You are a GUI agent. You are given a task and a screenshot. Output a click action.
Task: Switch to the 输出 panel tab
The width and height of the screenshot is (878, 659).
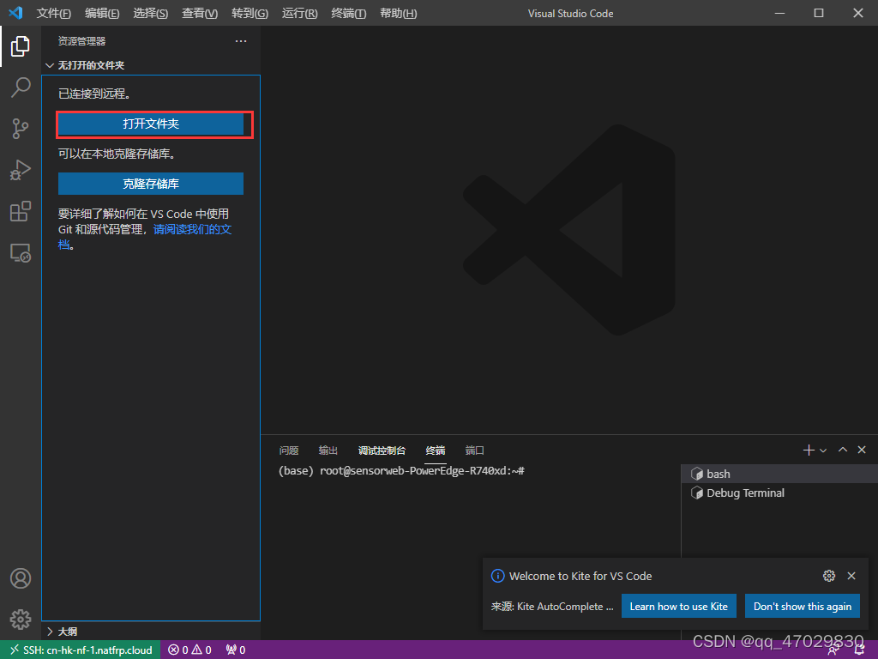click(328, 450)
